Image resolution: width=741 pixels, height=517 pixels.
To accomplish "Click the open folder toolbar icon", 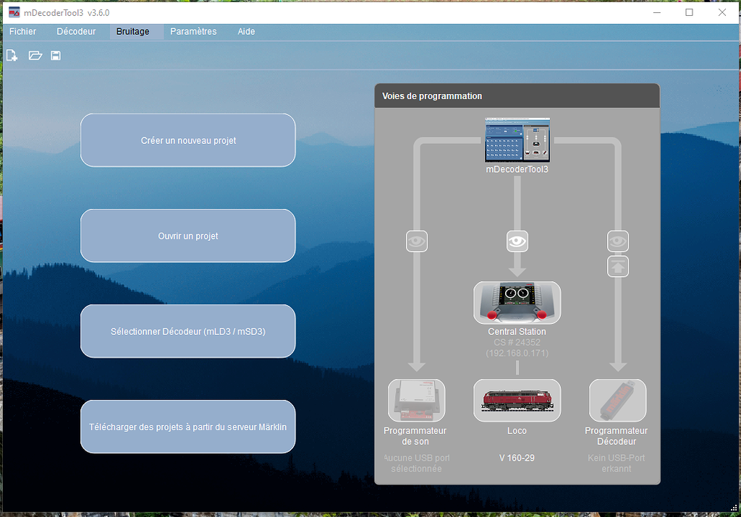I will [35, 56].
